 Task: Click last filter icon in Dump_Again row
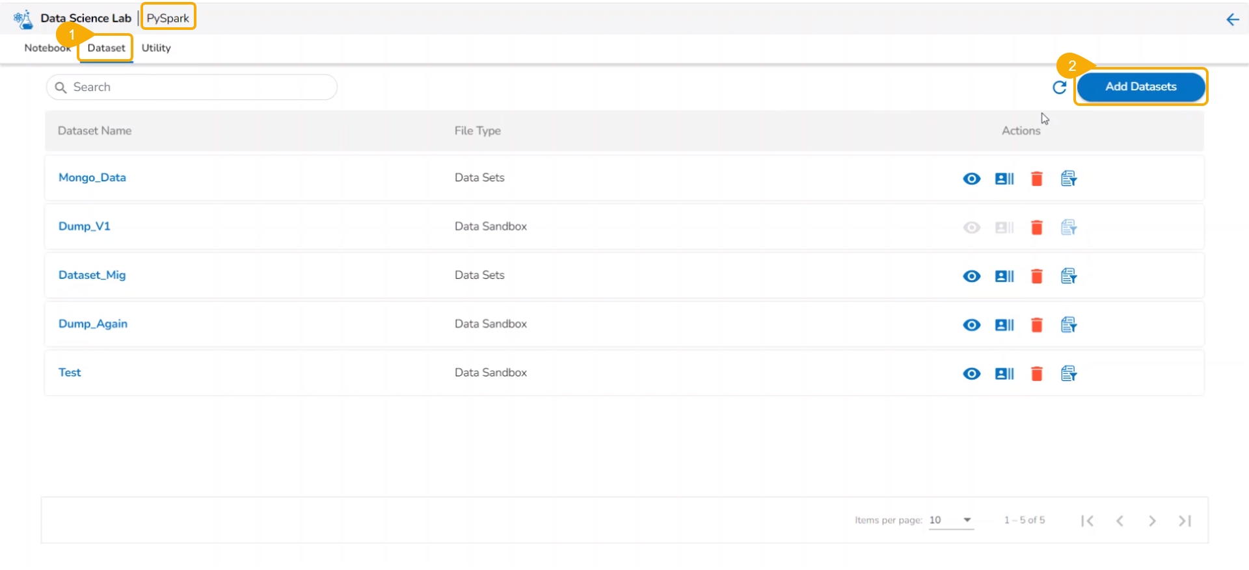(x=1069, y=325)
